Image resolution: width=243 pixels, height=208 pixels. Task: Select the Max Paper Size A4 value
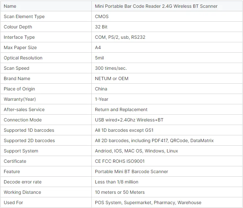pos(98,47)
